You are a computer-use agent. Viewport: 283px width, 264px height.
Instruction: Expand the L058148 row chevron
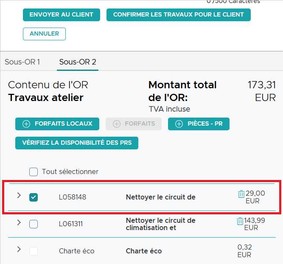coord(19,195)
